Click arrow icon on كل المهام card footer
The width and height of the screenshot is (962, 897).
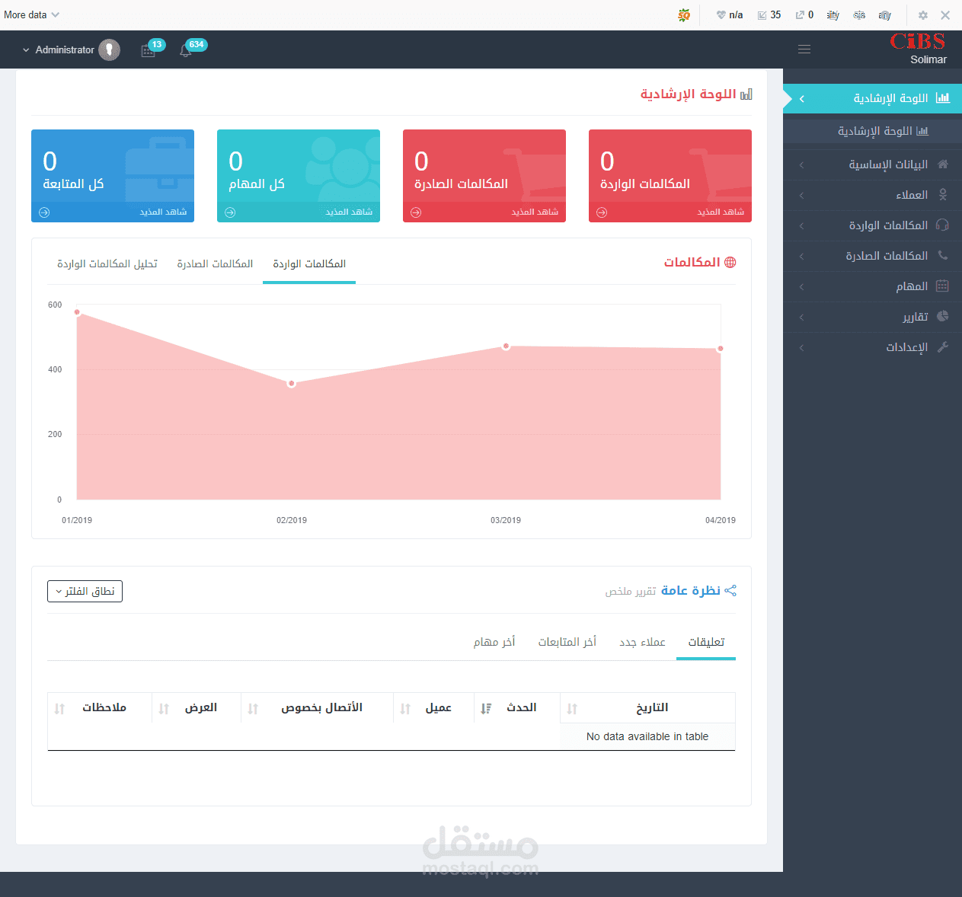(x=230, y=212)
